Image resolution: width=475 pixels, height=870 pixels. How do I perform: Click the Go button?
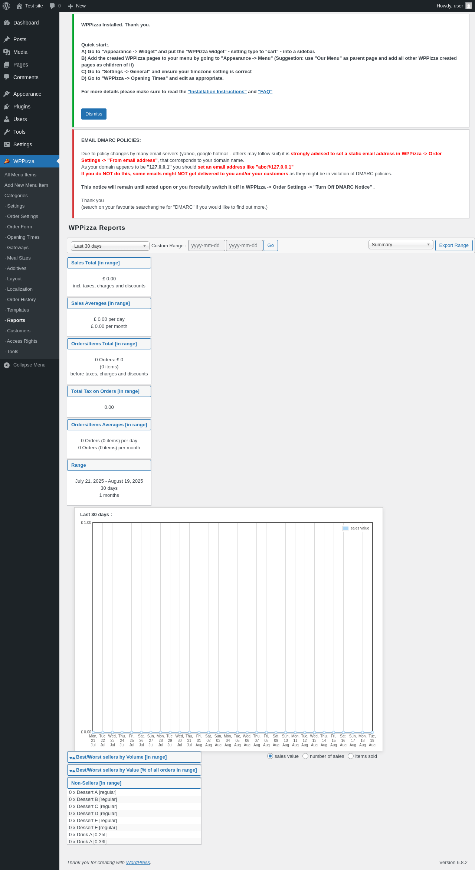271,245
